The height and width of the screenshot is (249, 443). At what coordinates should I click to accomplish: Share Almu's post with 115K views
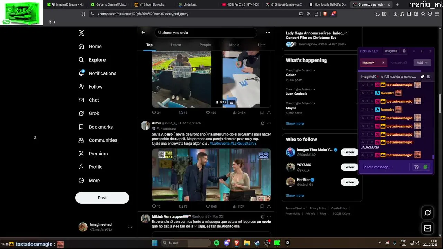269,206
